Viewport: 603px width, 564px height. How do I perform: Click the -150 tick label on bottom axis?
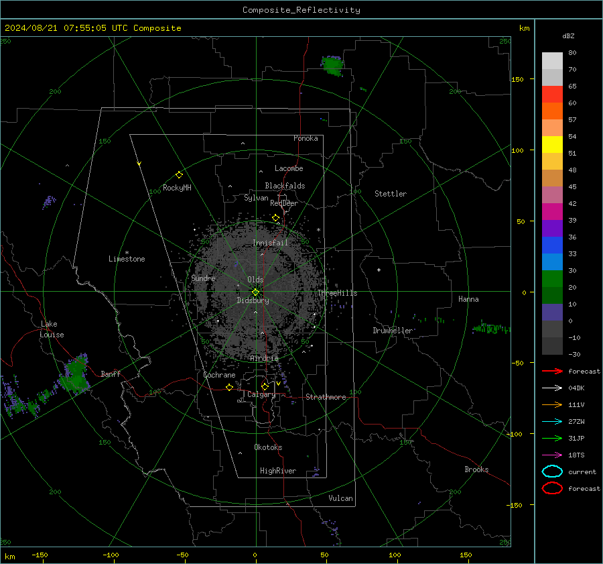[40, 555]
